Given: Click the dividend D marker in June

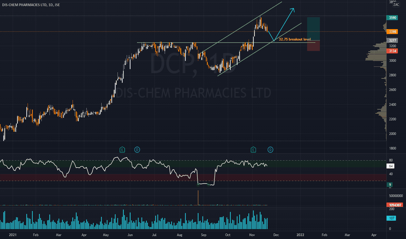Looking at the screenshot, I should tap(137, 149).
